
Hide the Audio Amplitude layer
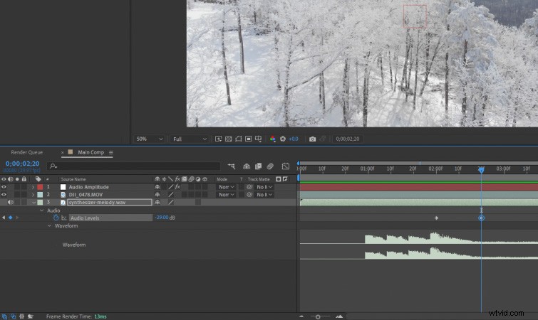pyautogui.click(x=4, y=187)
